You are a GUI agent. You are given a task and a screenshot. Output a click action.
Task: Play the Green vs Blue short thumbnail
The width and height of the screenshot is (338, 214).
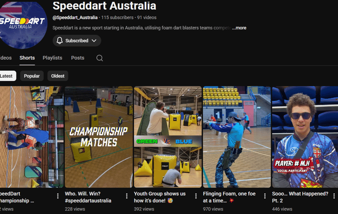168,137
